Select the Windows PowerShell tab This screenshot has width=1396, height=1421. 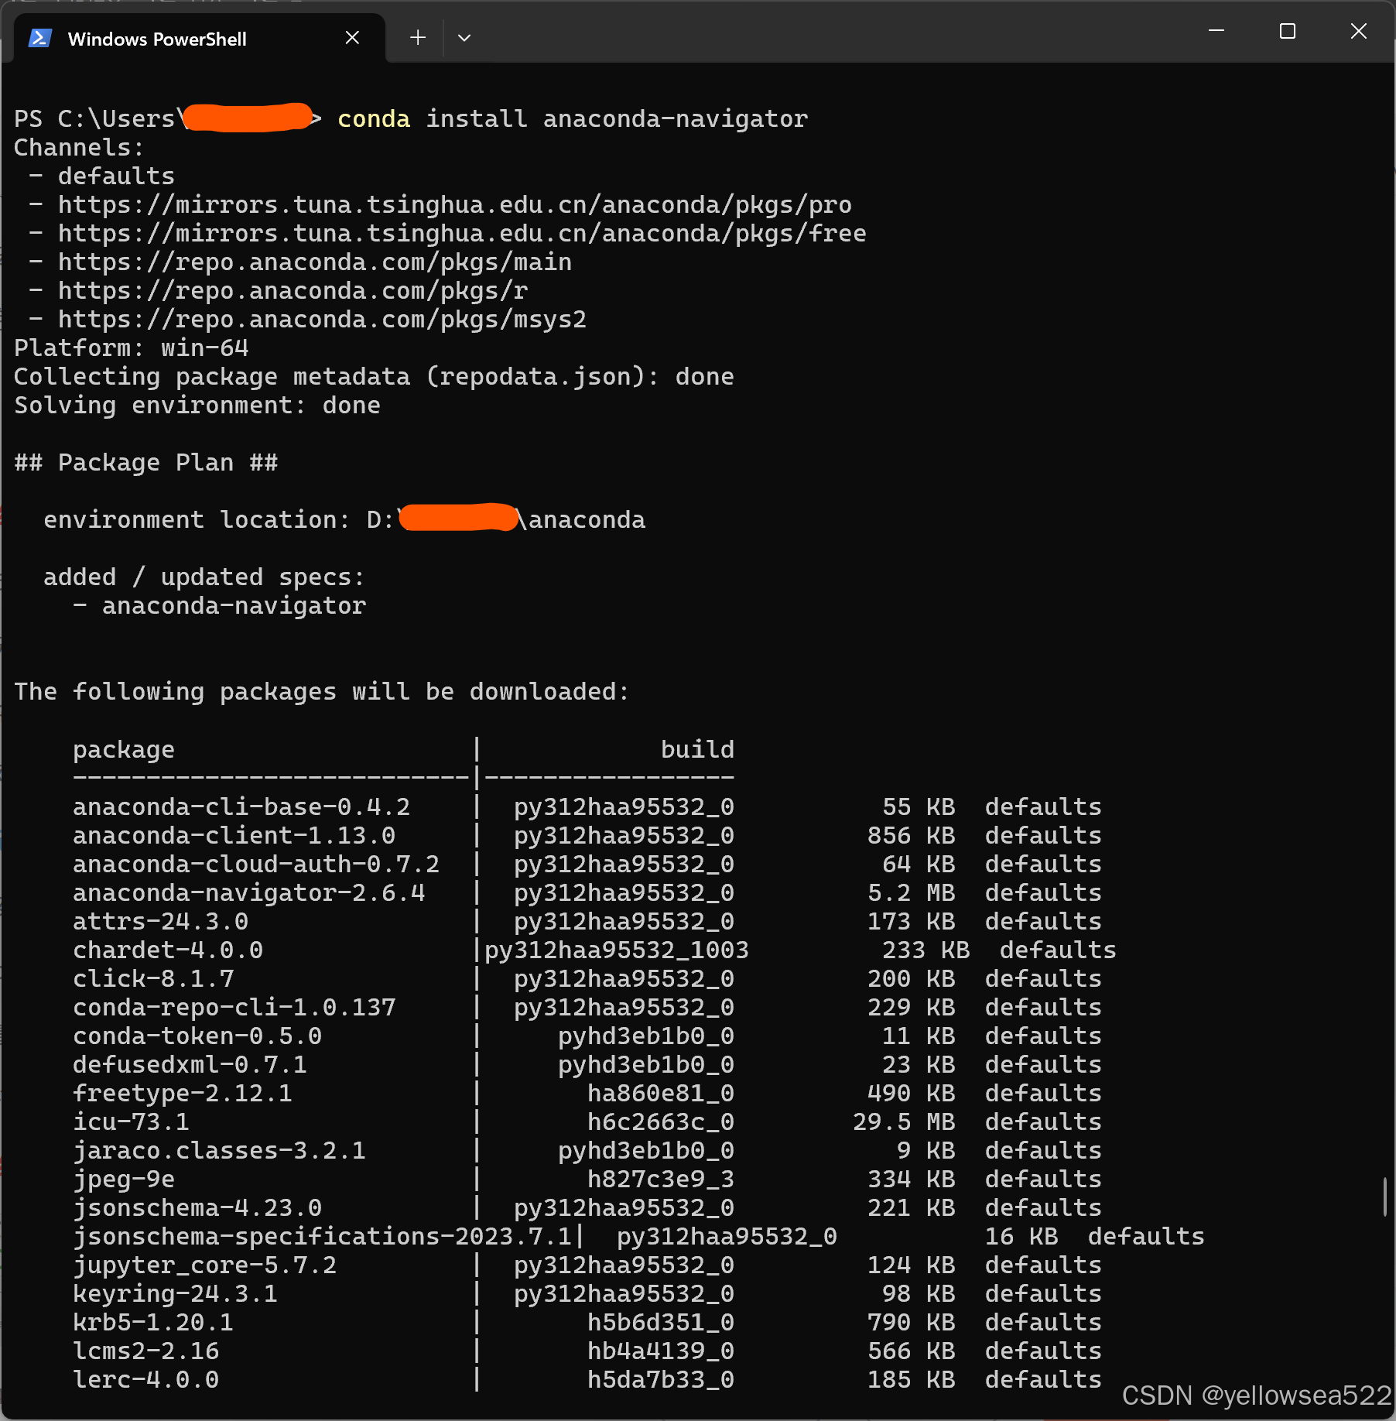coord(200,38)
